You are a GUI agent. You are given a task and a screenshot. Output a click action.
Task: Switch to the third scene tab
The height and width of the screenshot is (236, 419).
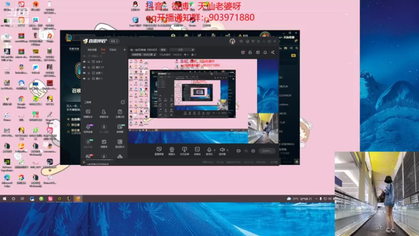[113, 50]
